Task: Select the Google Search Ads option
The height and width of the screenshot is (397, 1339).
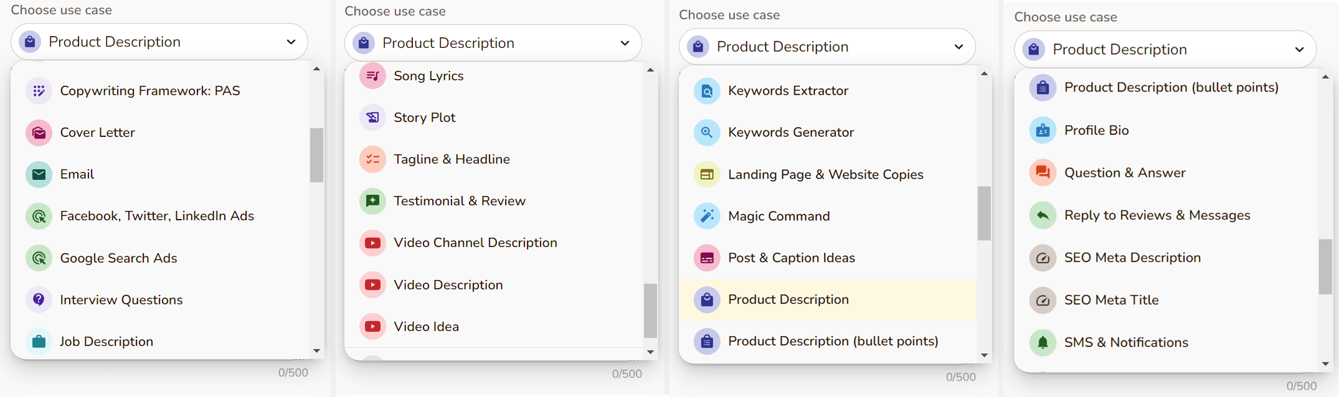Action: [118, 258]
